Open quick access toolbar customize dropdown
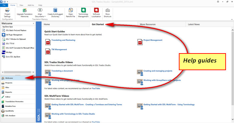The height and width of the screenshot is (123, 234). tap(7, 2)
